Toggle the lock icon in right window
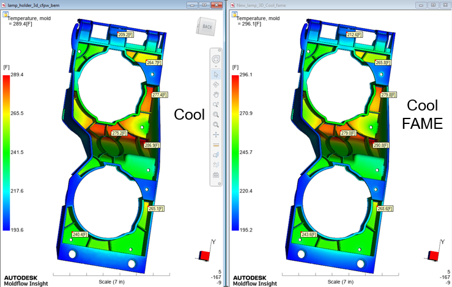Screen dimensions: 452x287 pyautogui.click(x=235, y=15)
